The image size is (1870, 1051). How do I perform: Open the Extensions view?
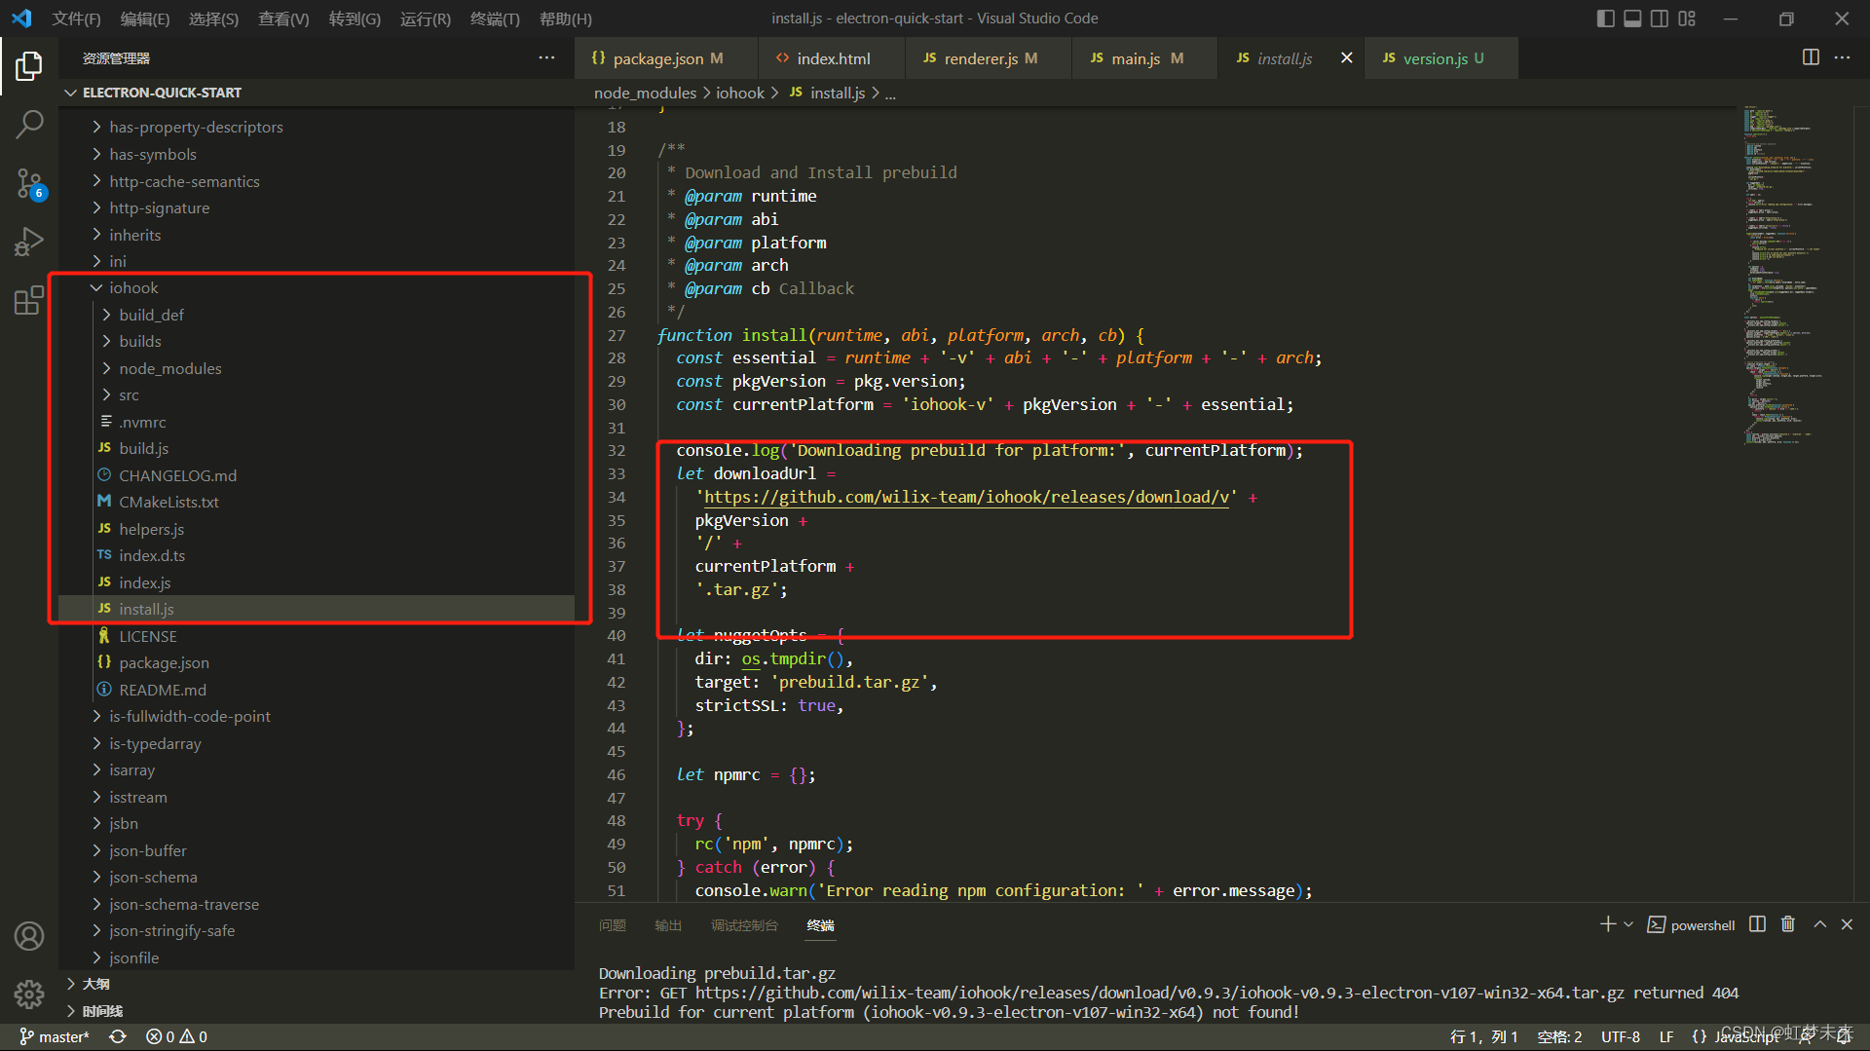pyautogui.click(x=29, y=300)
